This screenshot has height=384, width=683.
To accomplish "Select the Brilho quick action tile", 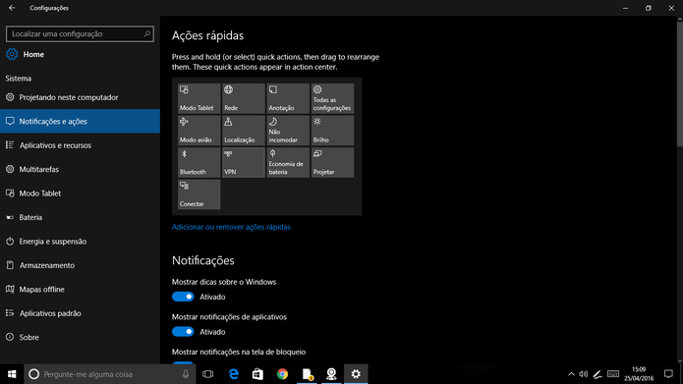I will 332,131.
